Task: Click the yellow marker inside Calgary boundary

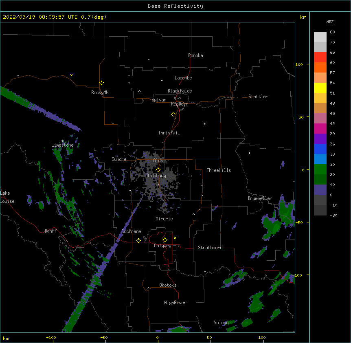Action: (x=165, y=240)
